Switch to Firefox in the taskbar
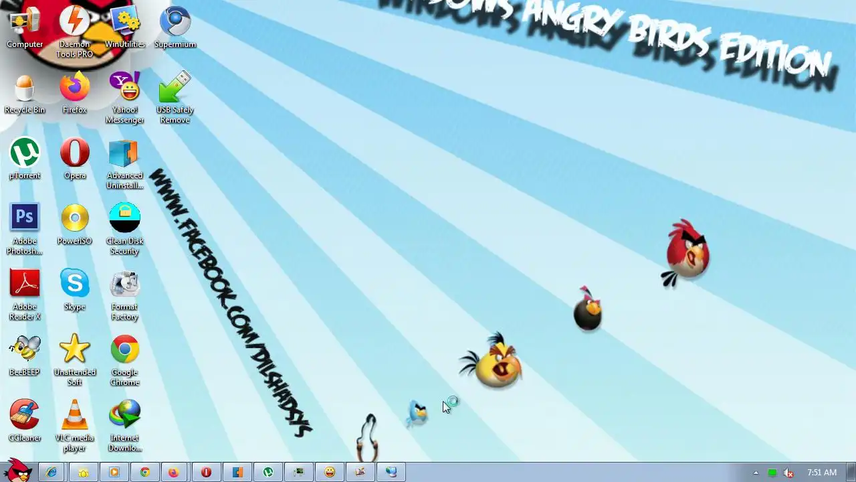856x482 pixels. (174, 472)
